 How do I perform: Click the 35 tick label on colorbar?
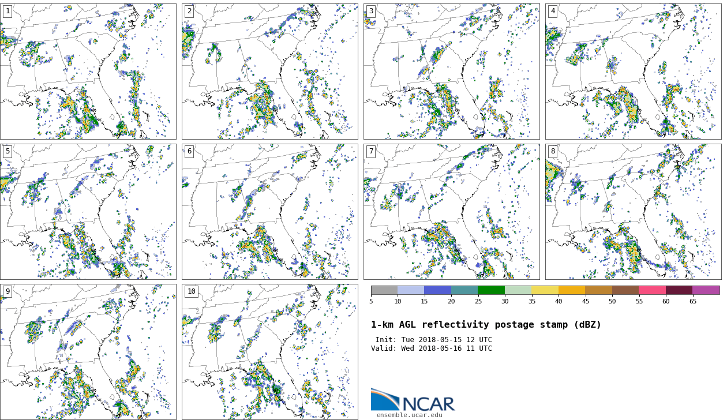coord(532,301)
